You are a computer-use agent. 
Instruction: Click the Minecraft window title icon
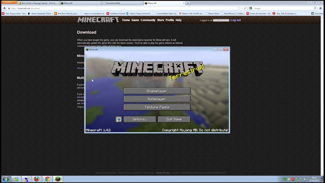87,50
